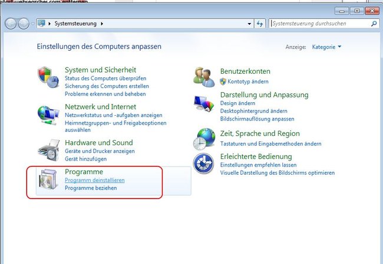Open Geräte und Drucker anzeigen

tap(100, 151)
